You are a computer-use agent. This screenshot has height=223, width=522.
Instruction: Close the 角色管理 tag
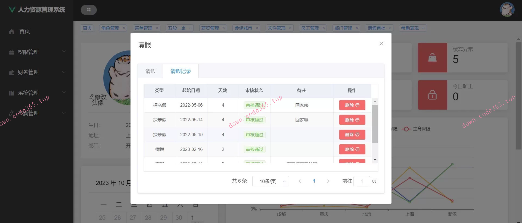[x=124, y=28]
